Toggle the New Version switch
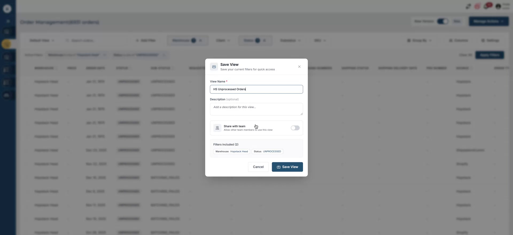The image size is (513, 235). (x=442, y=21)
